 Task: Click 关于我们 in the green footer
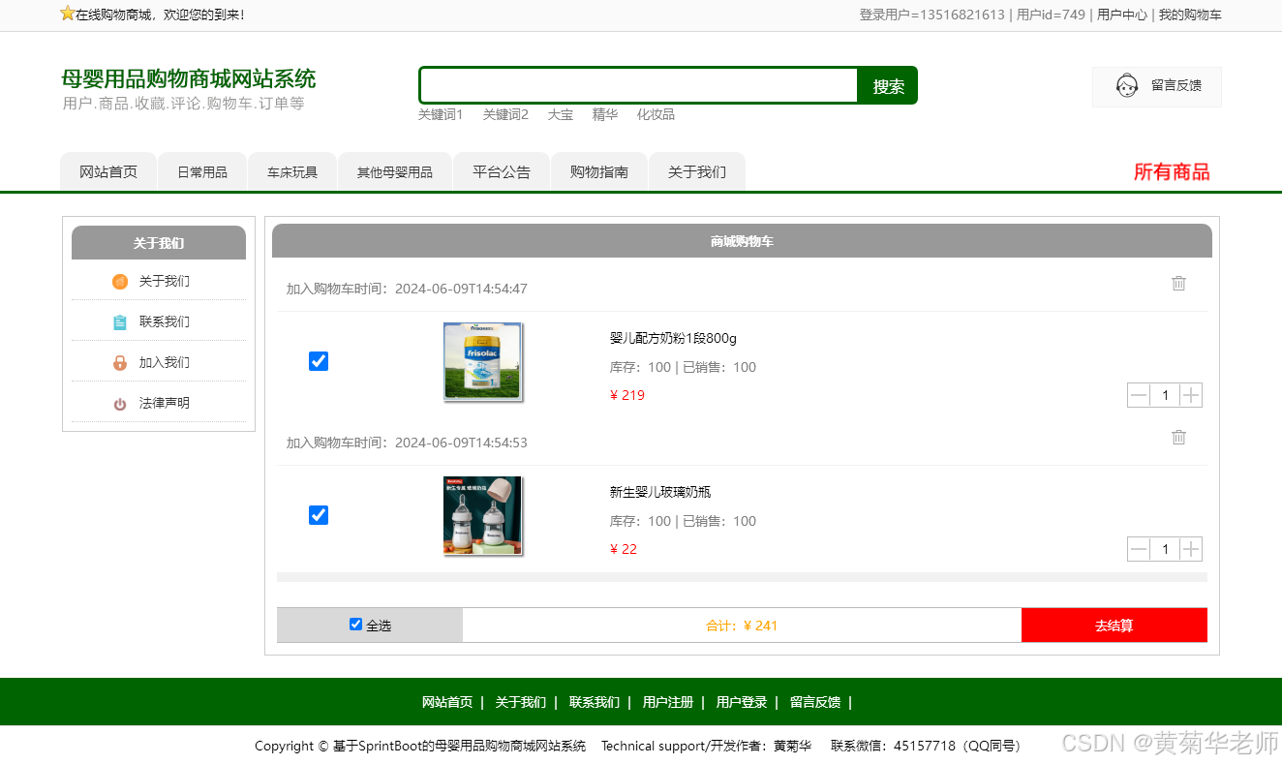click(x=521, y=702)
